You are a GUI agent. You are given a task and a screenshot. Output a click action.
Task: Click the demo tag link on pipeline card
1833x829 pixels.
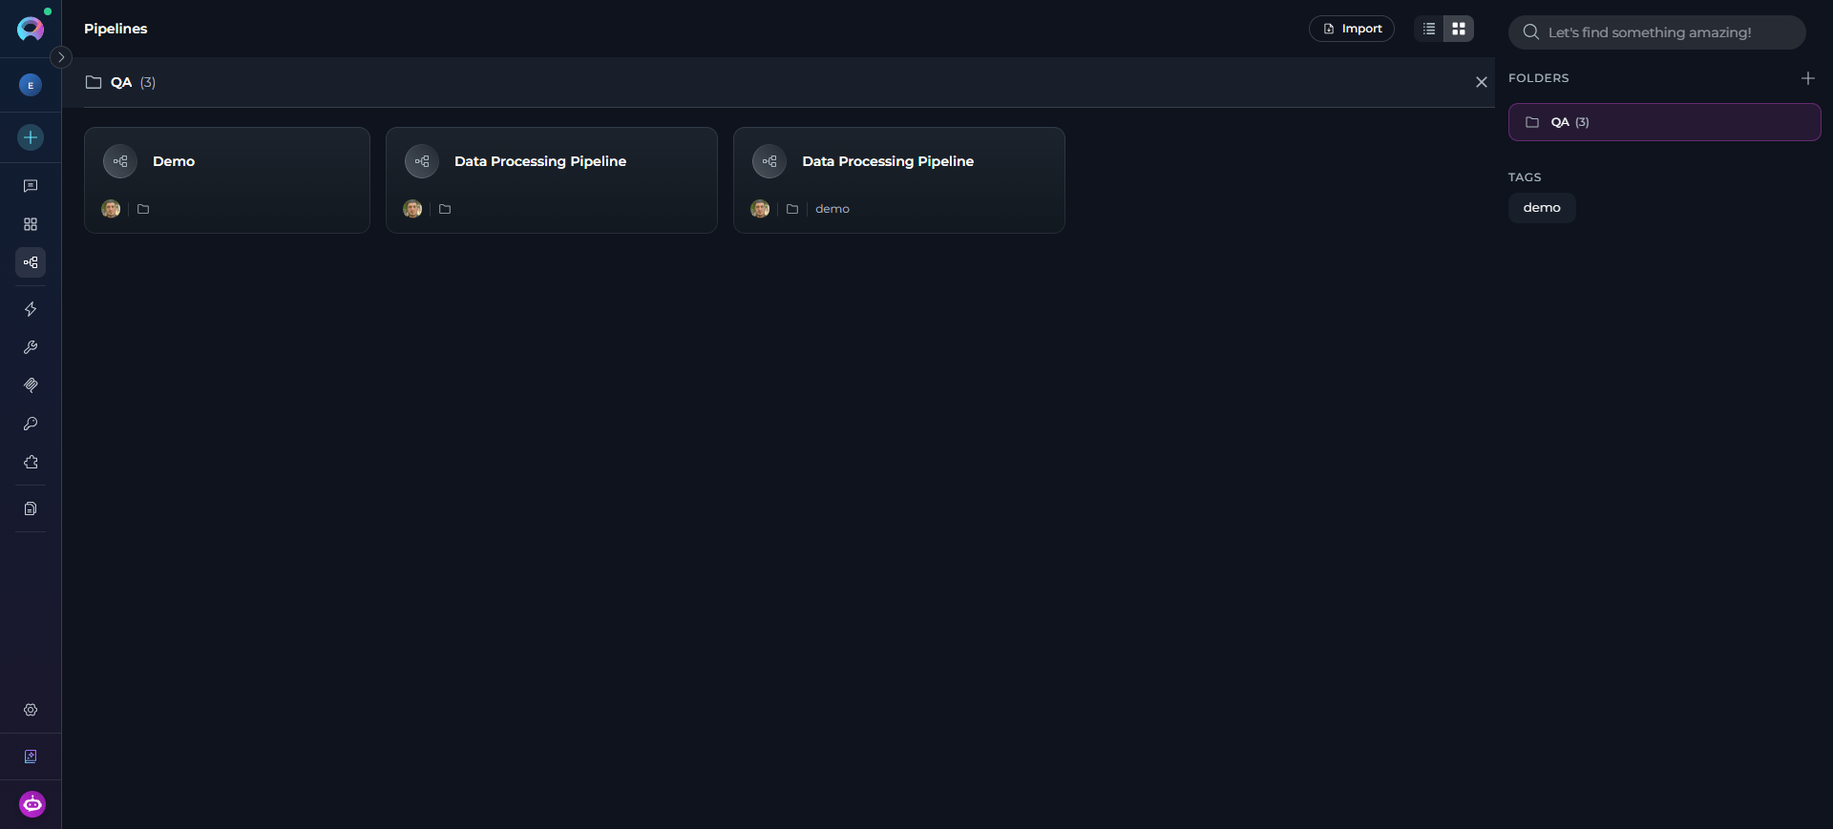tap(832, 209)
